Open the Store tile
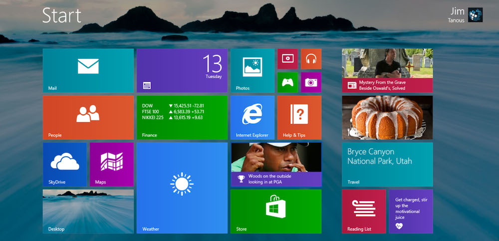 (276, 212)
